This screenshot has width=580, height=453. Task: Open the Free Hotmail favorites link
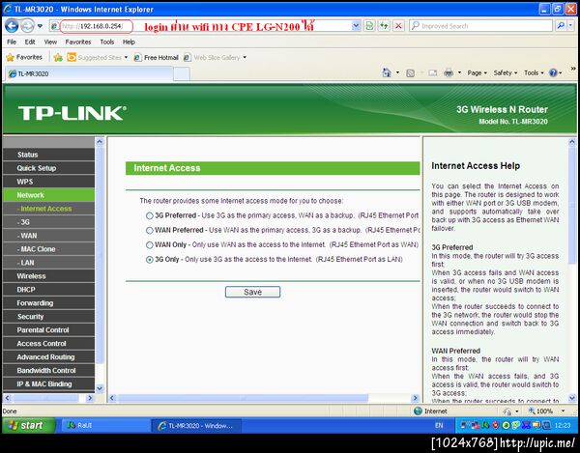(156, 57)
